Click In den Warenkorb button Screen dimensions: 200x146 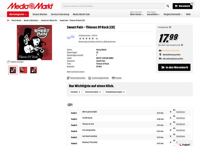point(174,67)
